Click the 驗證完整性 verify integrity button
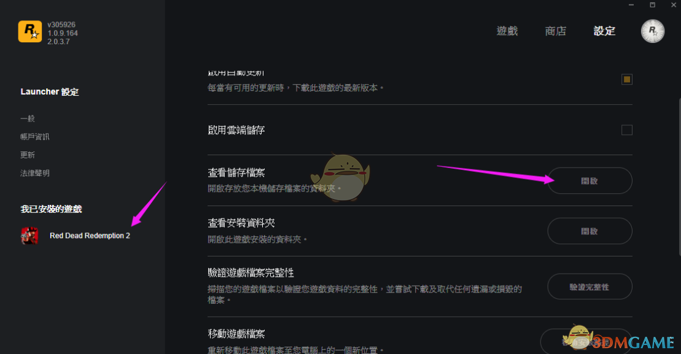Image resolution: width=681 pixels, height=354 pixels. point(590,287)
